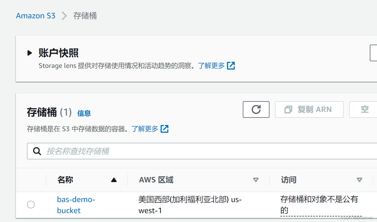Click the 存储桶 breadcrumb text
This screenshot has width=377, height=222.
click(x=85, y=16)
